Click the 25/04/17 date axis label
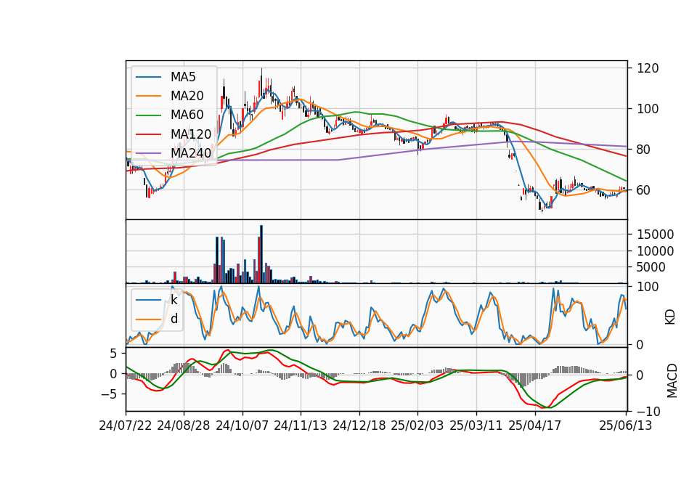Image resolution: width=697 pixels, height=501 pixels. (x=535, y=425)
